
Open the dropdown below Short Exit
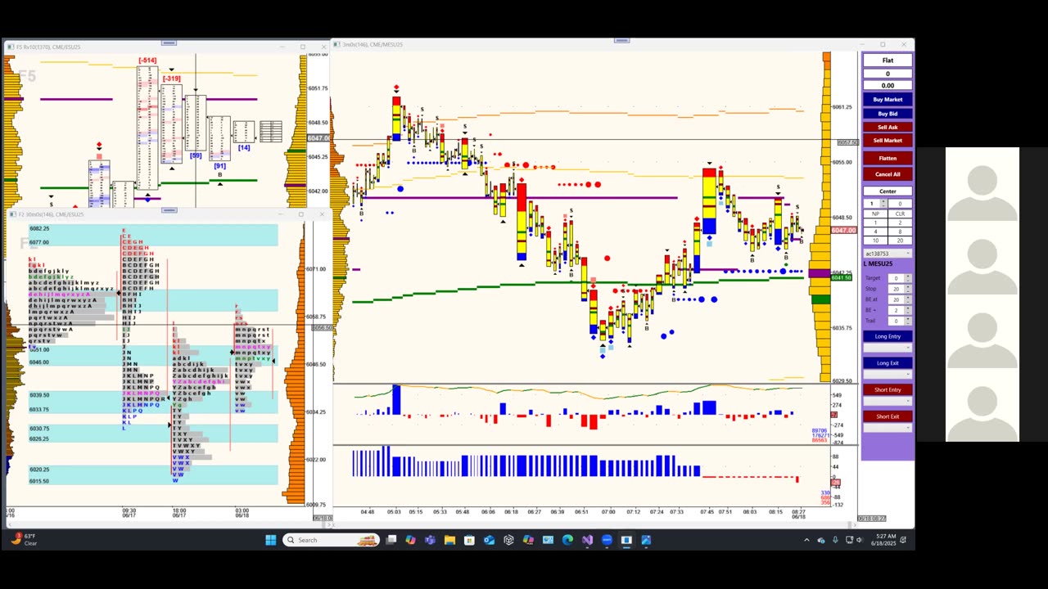[x=888, y=428]
